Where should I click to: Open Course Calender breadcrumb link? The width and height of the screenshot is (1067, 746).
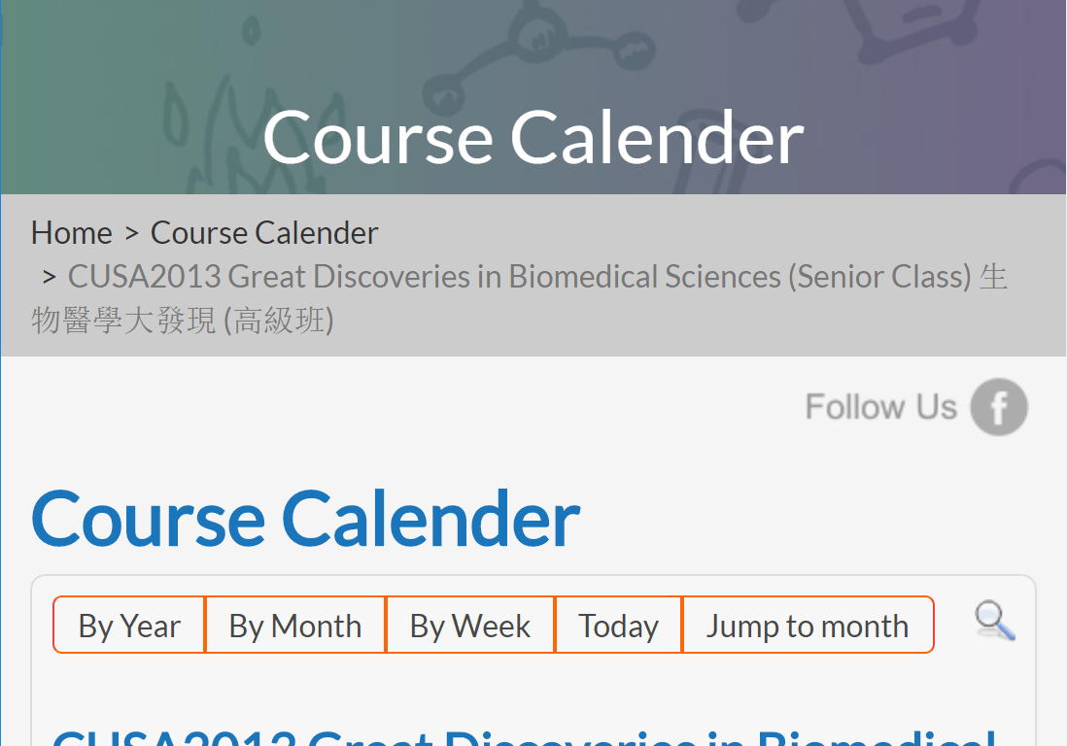(264, 233)
